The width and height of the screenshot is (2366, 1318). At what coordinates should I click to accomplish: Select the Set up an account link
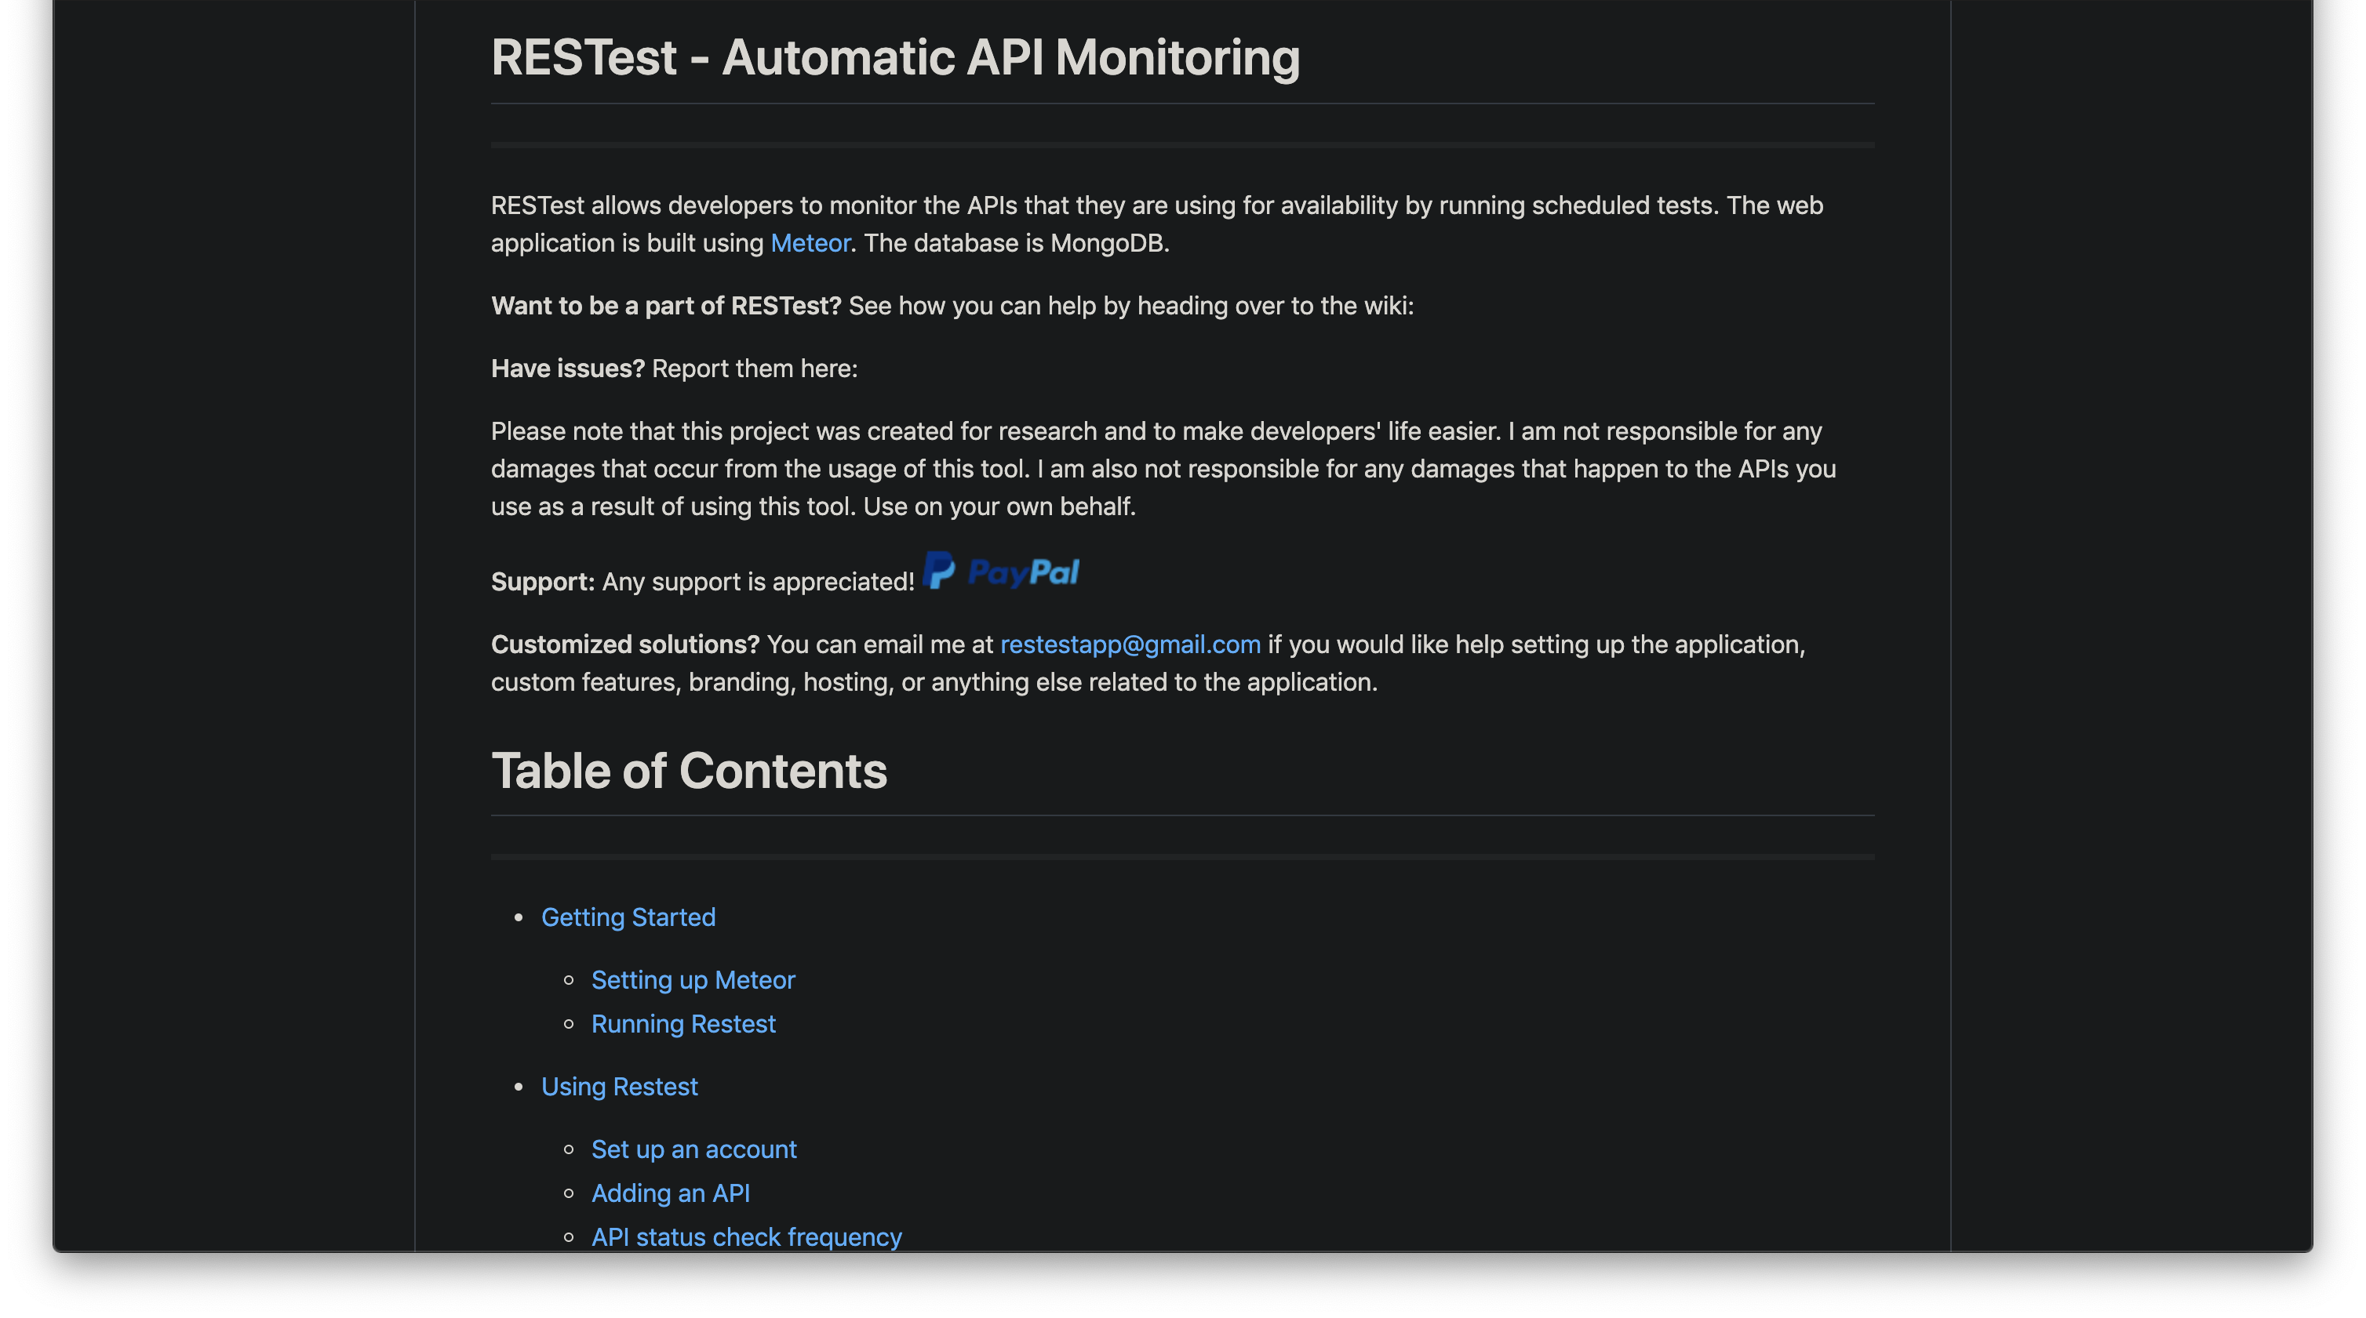pos(693,1149)
